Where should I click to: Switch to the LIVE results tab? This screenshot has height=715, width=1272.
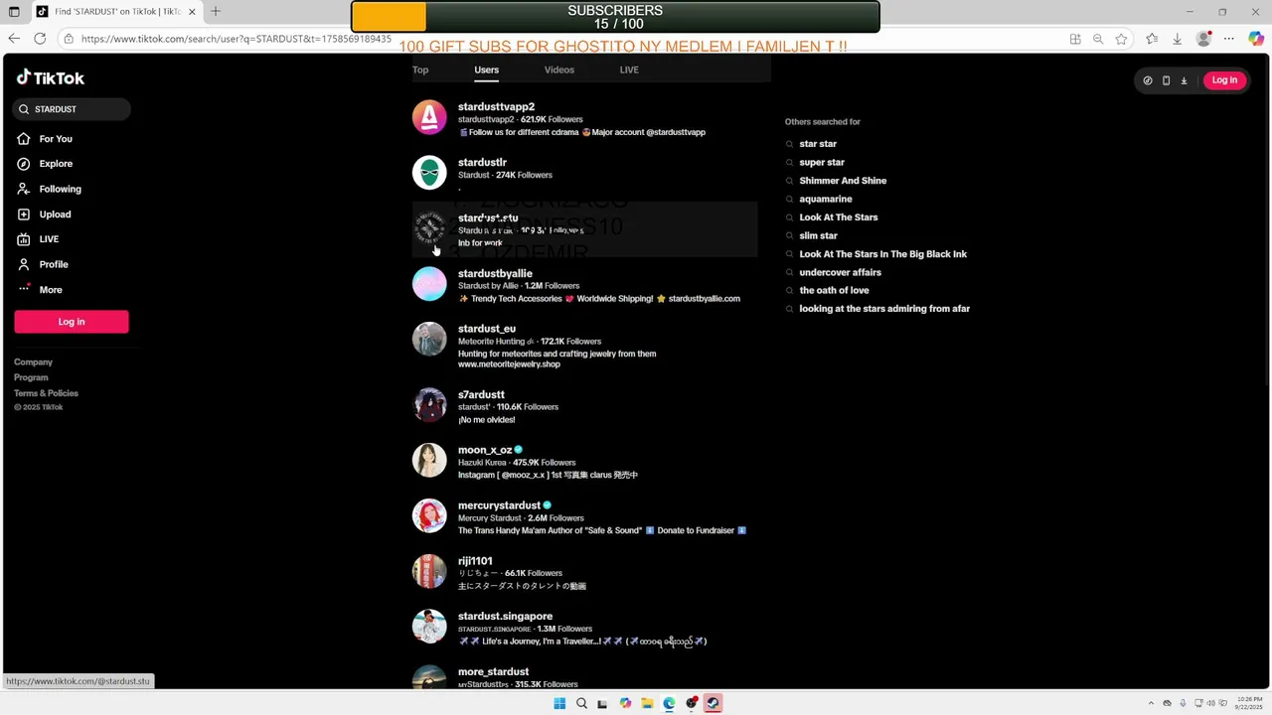pos(629,70)
